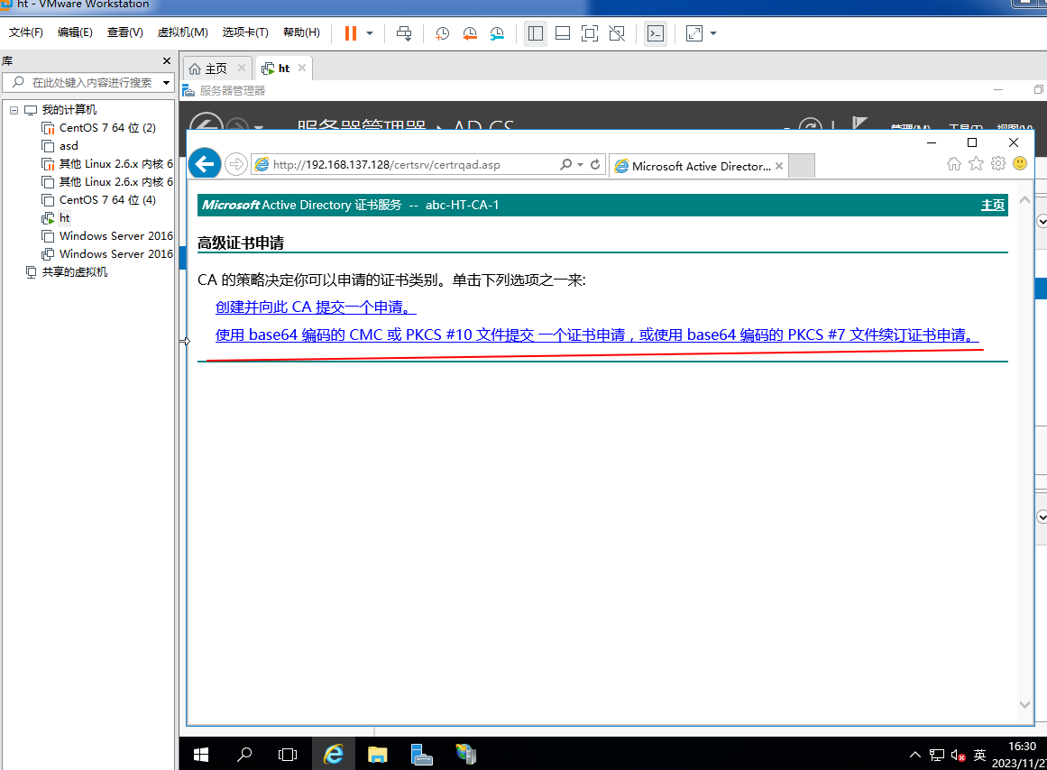Click Internet Explorer taskbar icon
This screenshot has height=770, width=1047.
click(x=333, y=755)
